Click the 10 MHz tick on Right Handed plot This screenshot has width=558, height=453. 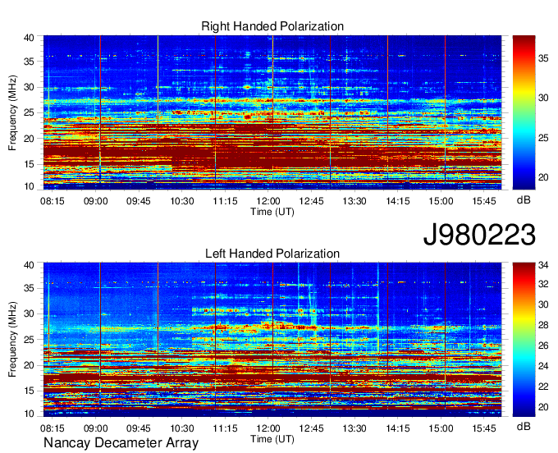[29, 186]
